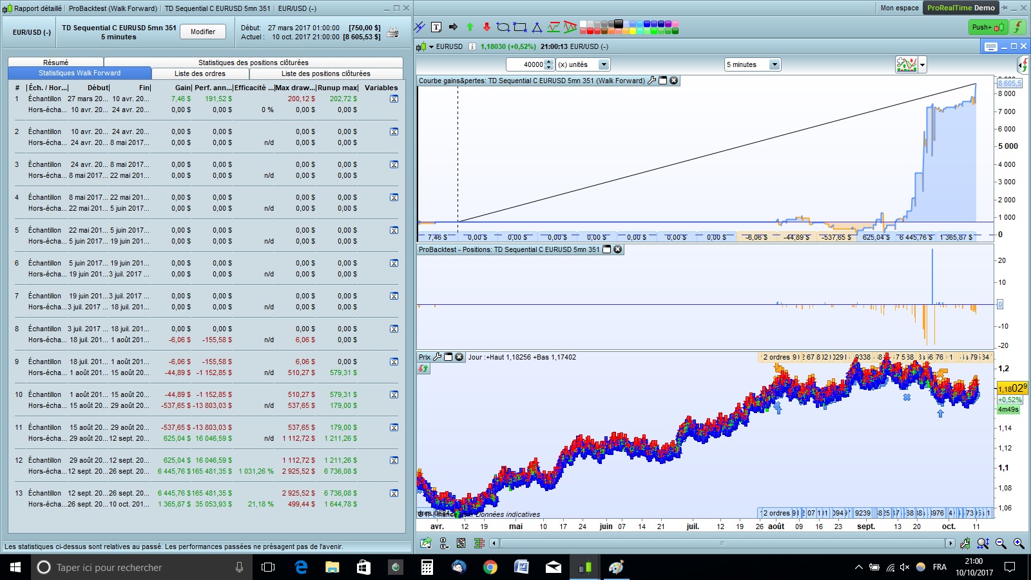The height and width of the screenshot is (580, 1031).
Task: Click the Modifier button
Action: [203, 32]
